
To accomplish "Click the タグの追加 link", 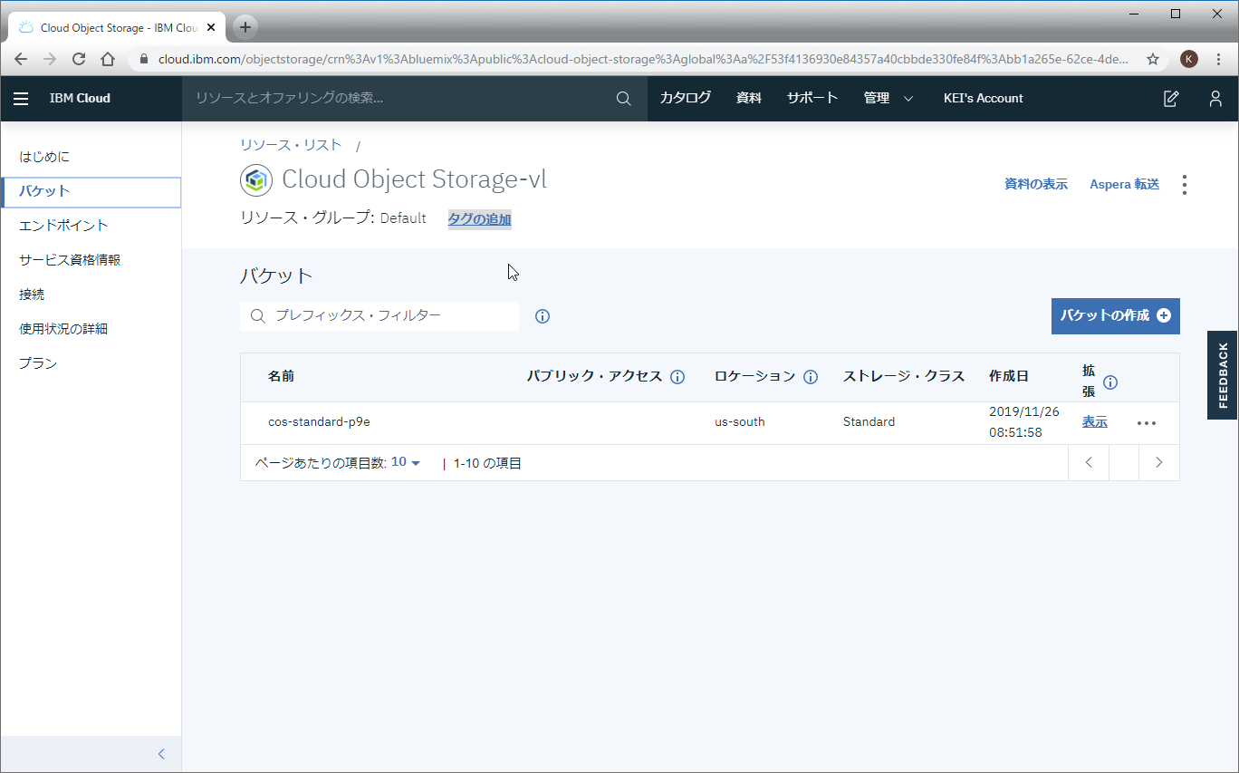I will (479, 219).
